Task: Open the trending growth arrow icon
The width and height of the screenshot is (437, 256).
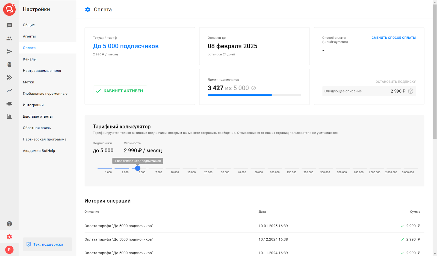Action: tap(9, 90)
